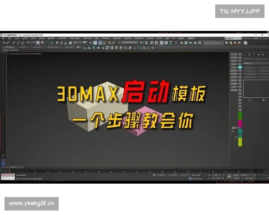Click the Set Key button
This screenshot has width=269, height=215.
point(236,178)
